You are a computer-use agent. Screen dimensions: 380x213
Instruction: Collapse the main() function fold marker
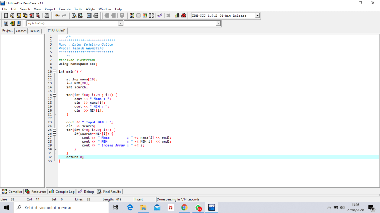(x=55, y=71)
